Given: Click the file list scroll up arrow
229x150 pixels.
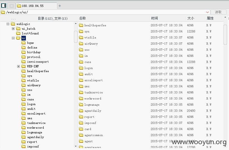Looking at the screenshot, I should coord(225,17).
